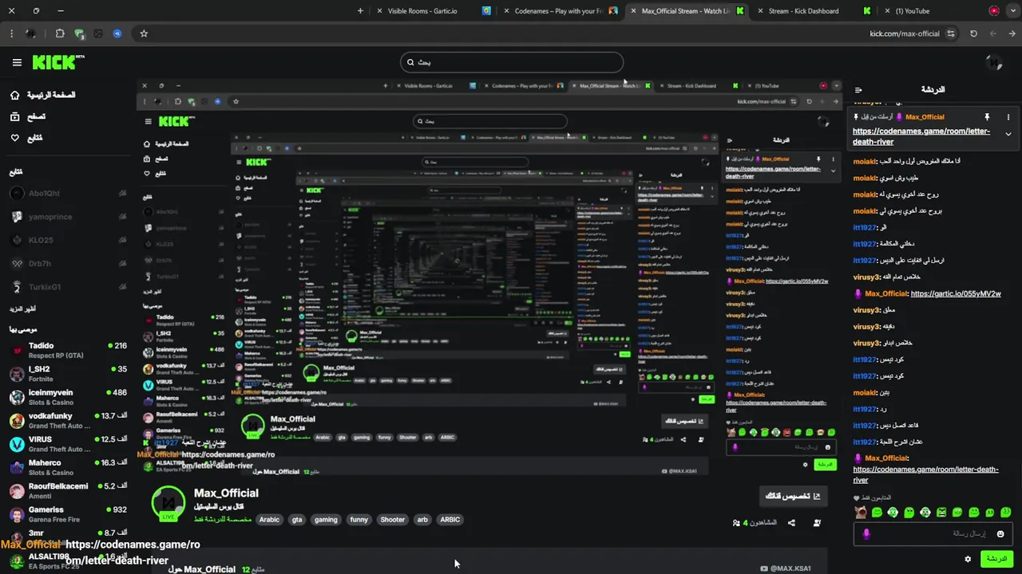Screen dimensions: 1022x574
Task: Open recommended channel vodkafunky
Action: 68,420
